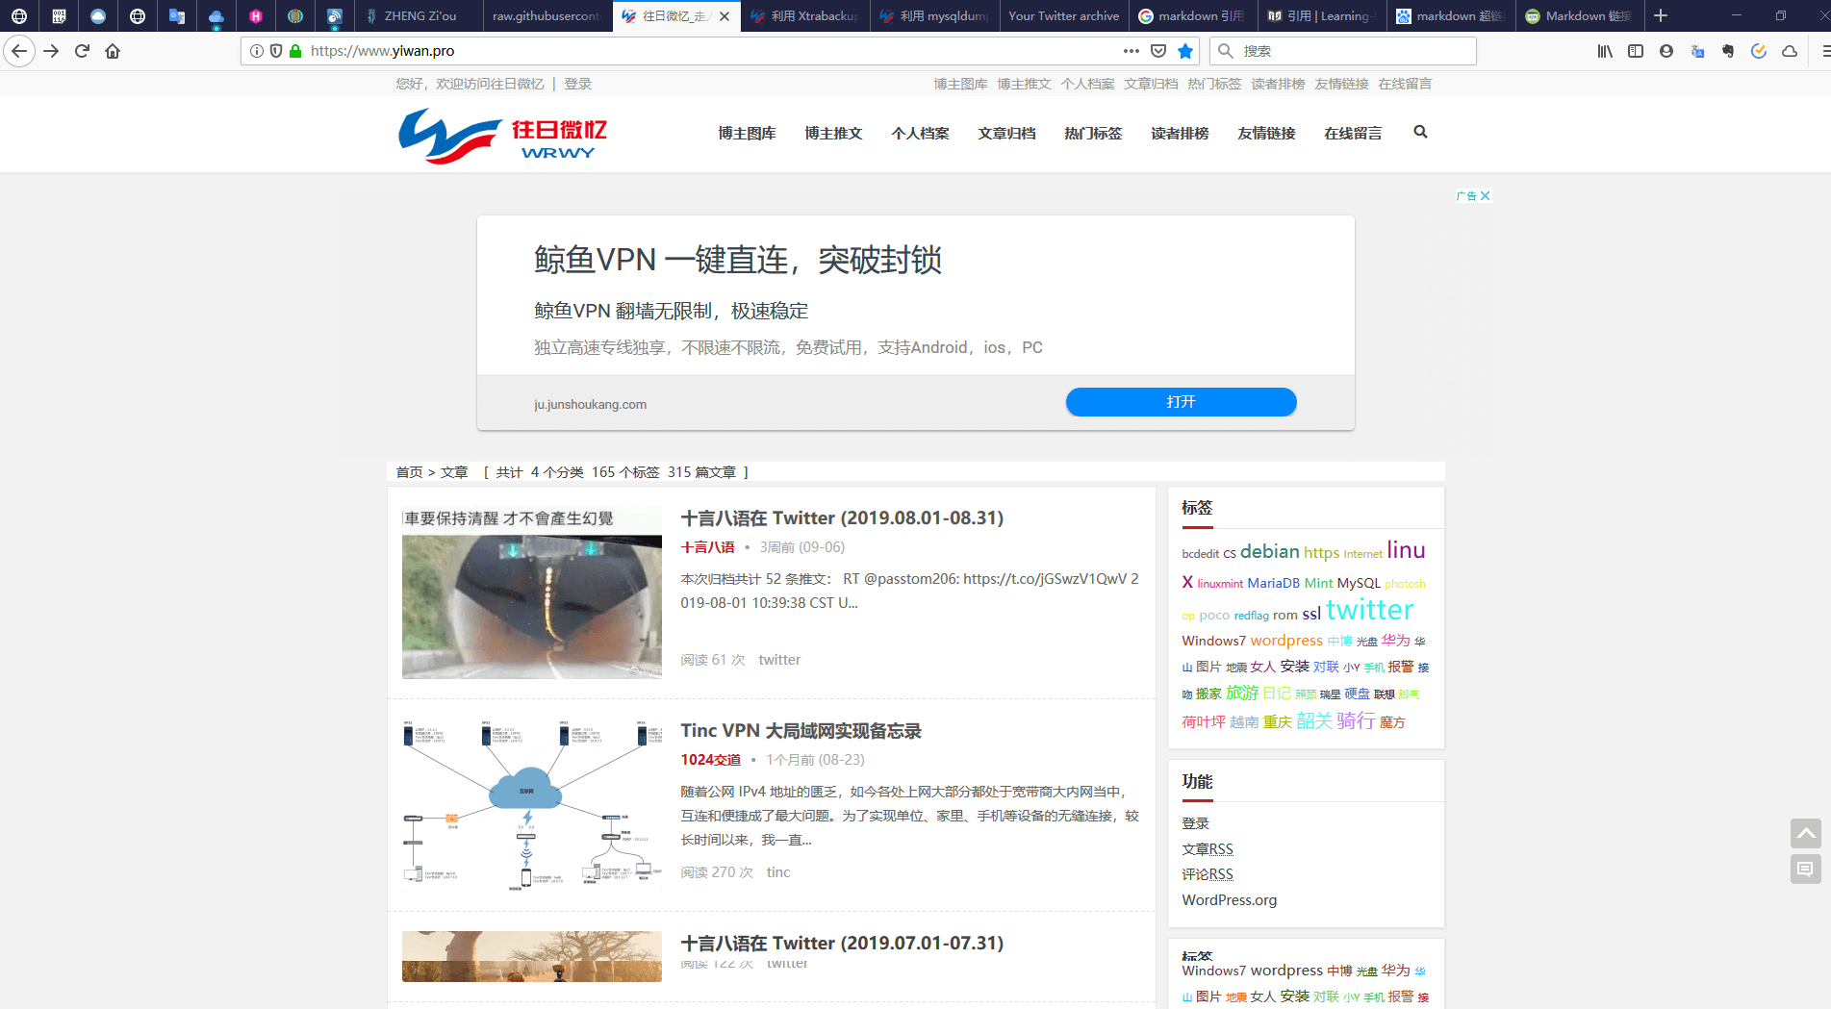Viewport: 1831px width, 1009px height.
Task: Open page actions three-dot menu
Action: coord(1132,51)
